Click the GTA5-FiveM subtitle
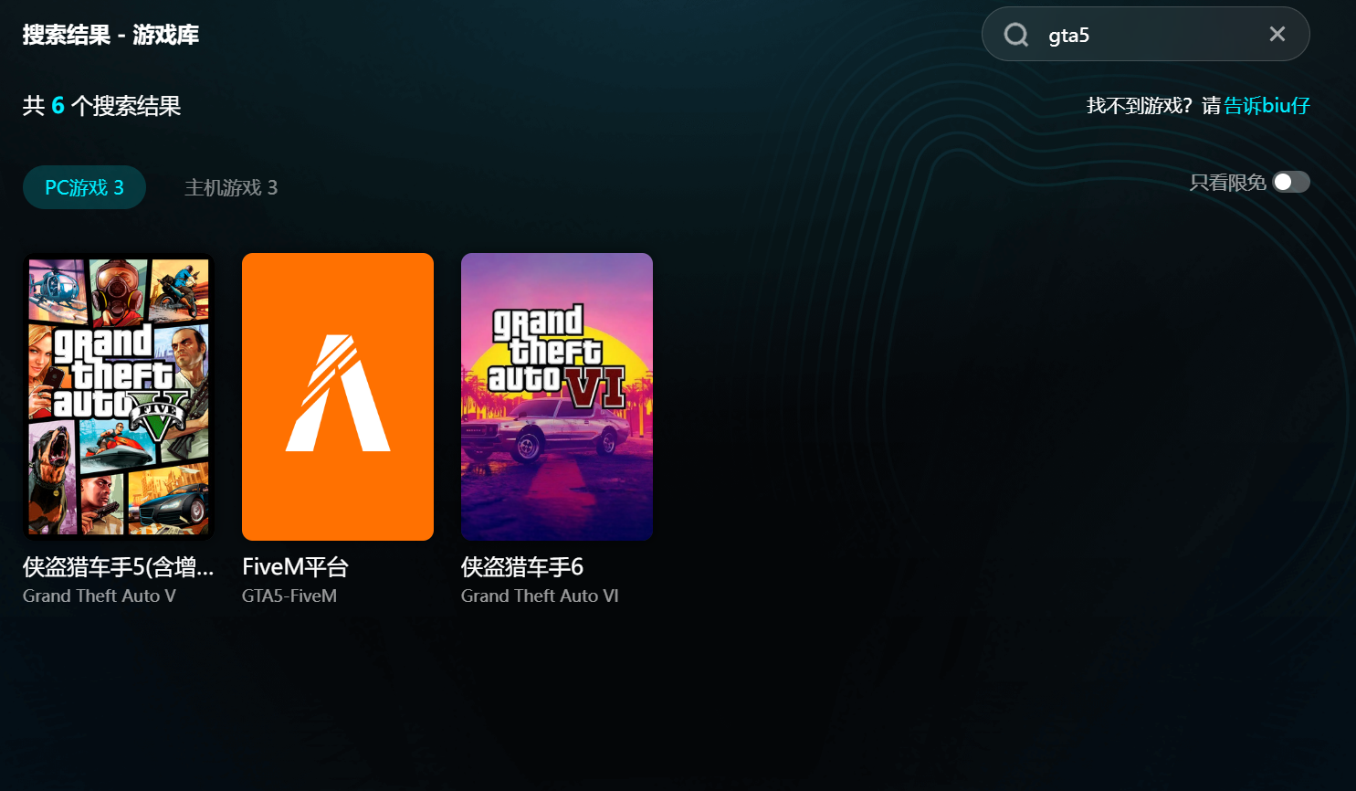The width and height of the screenshot is (1356, 791). pyautogui.click(x=289, y=596)
